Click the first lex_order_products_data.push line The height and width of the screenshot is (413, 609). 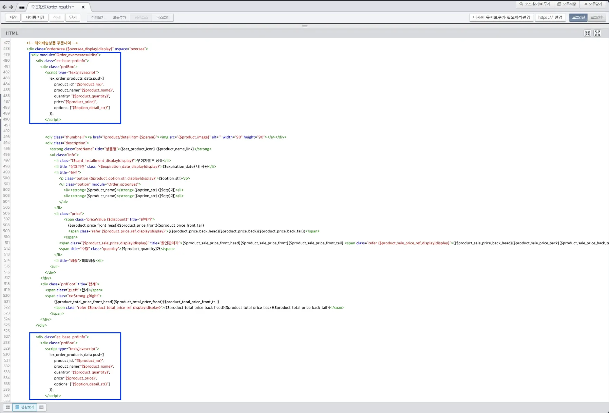click(77, 78)
